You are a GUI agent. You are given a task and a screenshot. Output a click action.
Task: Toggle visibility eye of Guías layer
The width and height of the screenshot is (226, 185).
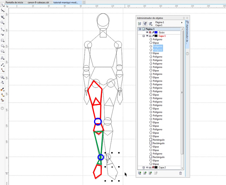pos(147,32)
